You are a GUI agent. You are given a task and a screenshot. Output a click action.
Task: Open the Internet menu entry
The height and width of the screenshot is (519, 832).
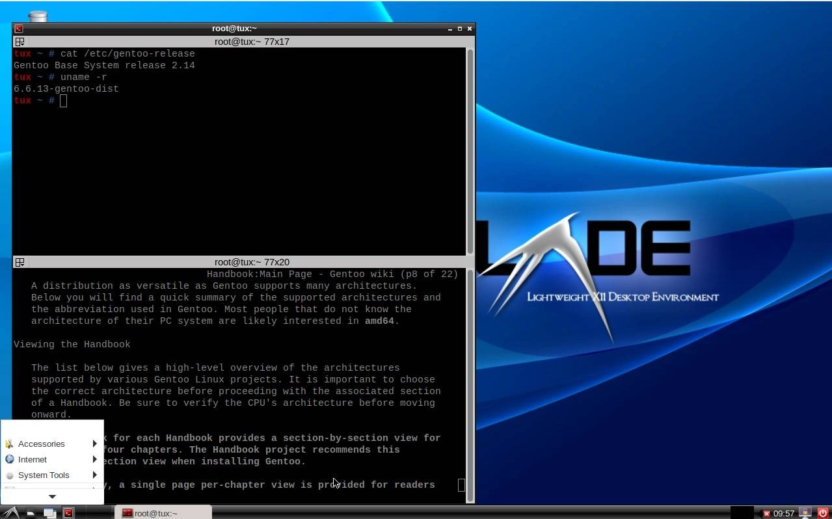[52, 459]
